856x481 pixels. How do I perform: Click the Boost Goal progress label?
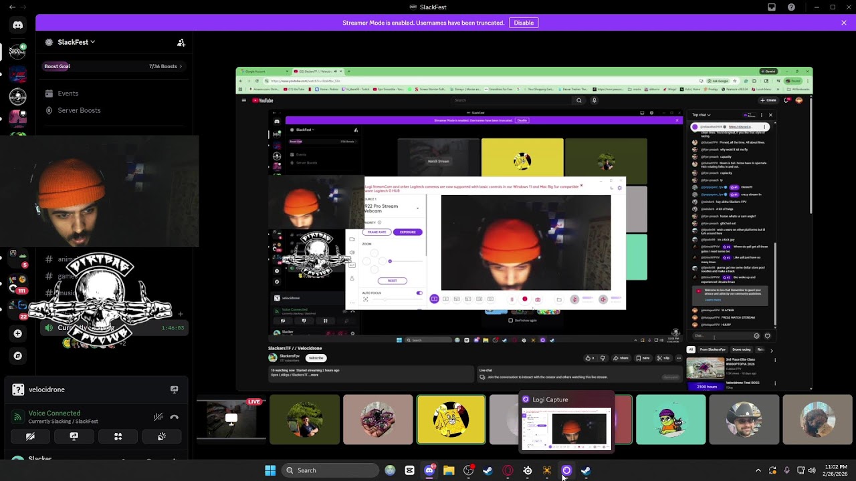click(x=57, y=67)
